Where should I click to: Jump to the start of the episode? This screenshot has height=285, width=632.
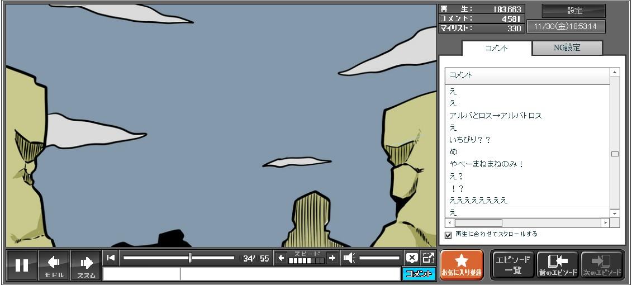111,258
